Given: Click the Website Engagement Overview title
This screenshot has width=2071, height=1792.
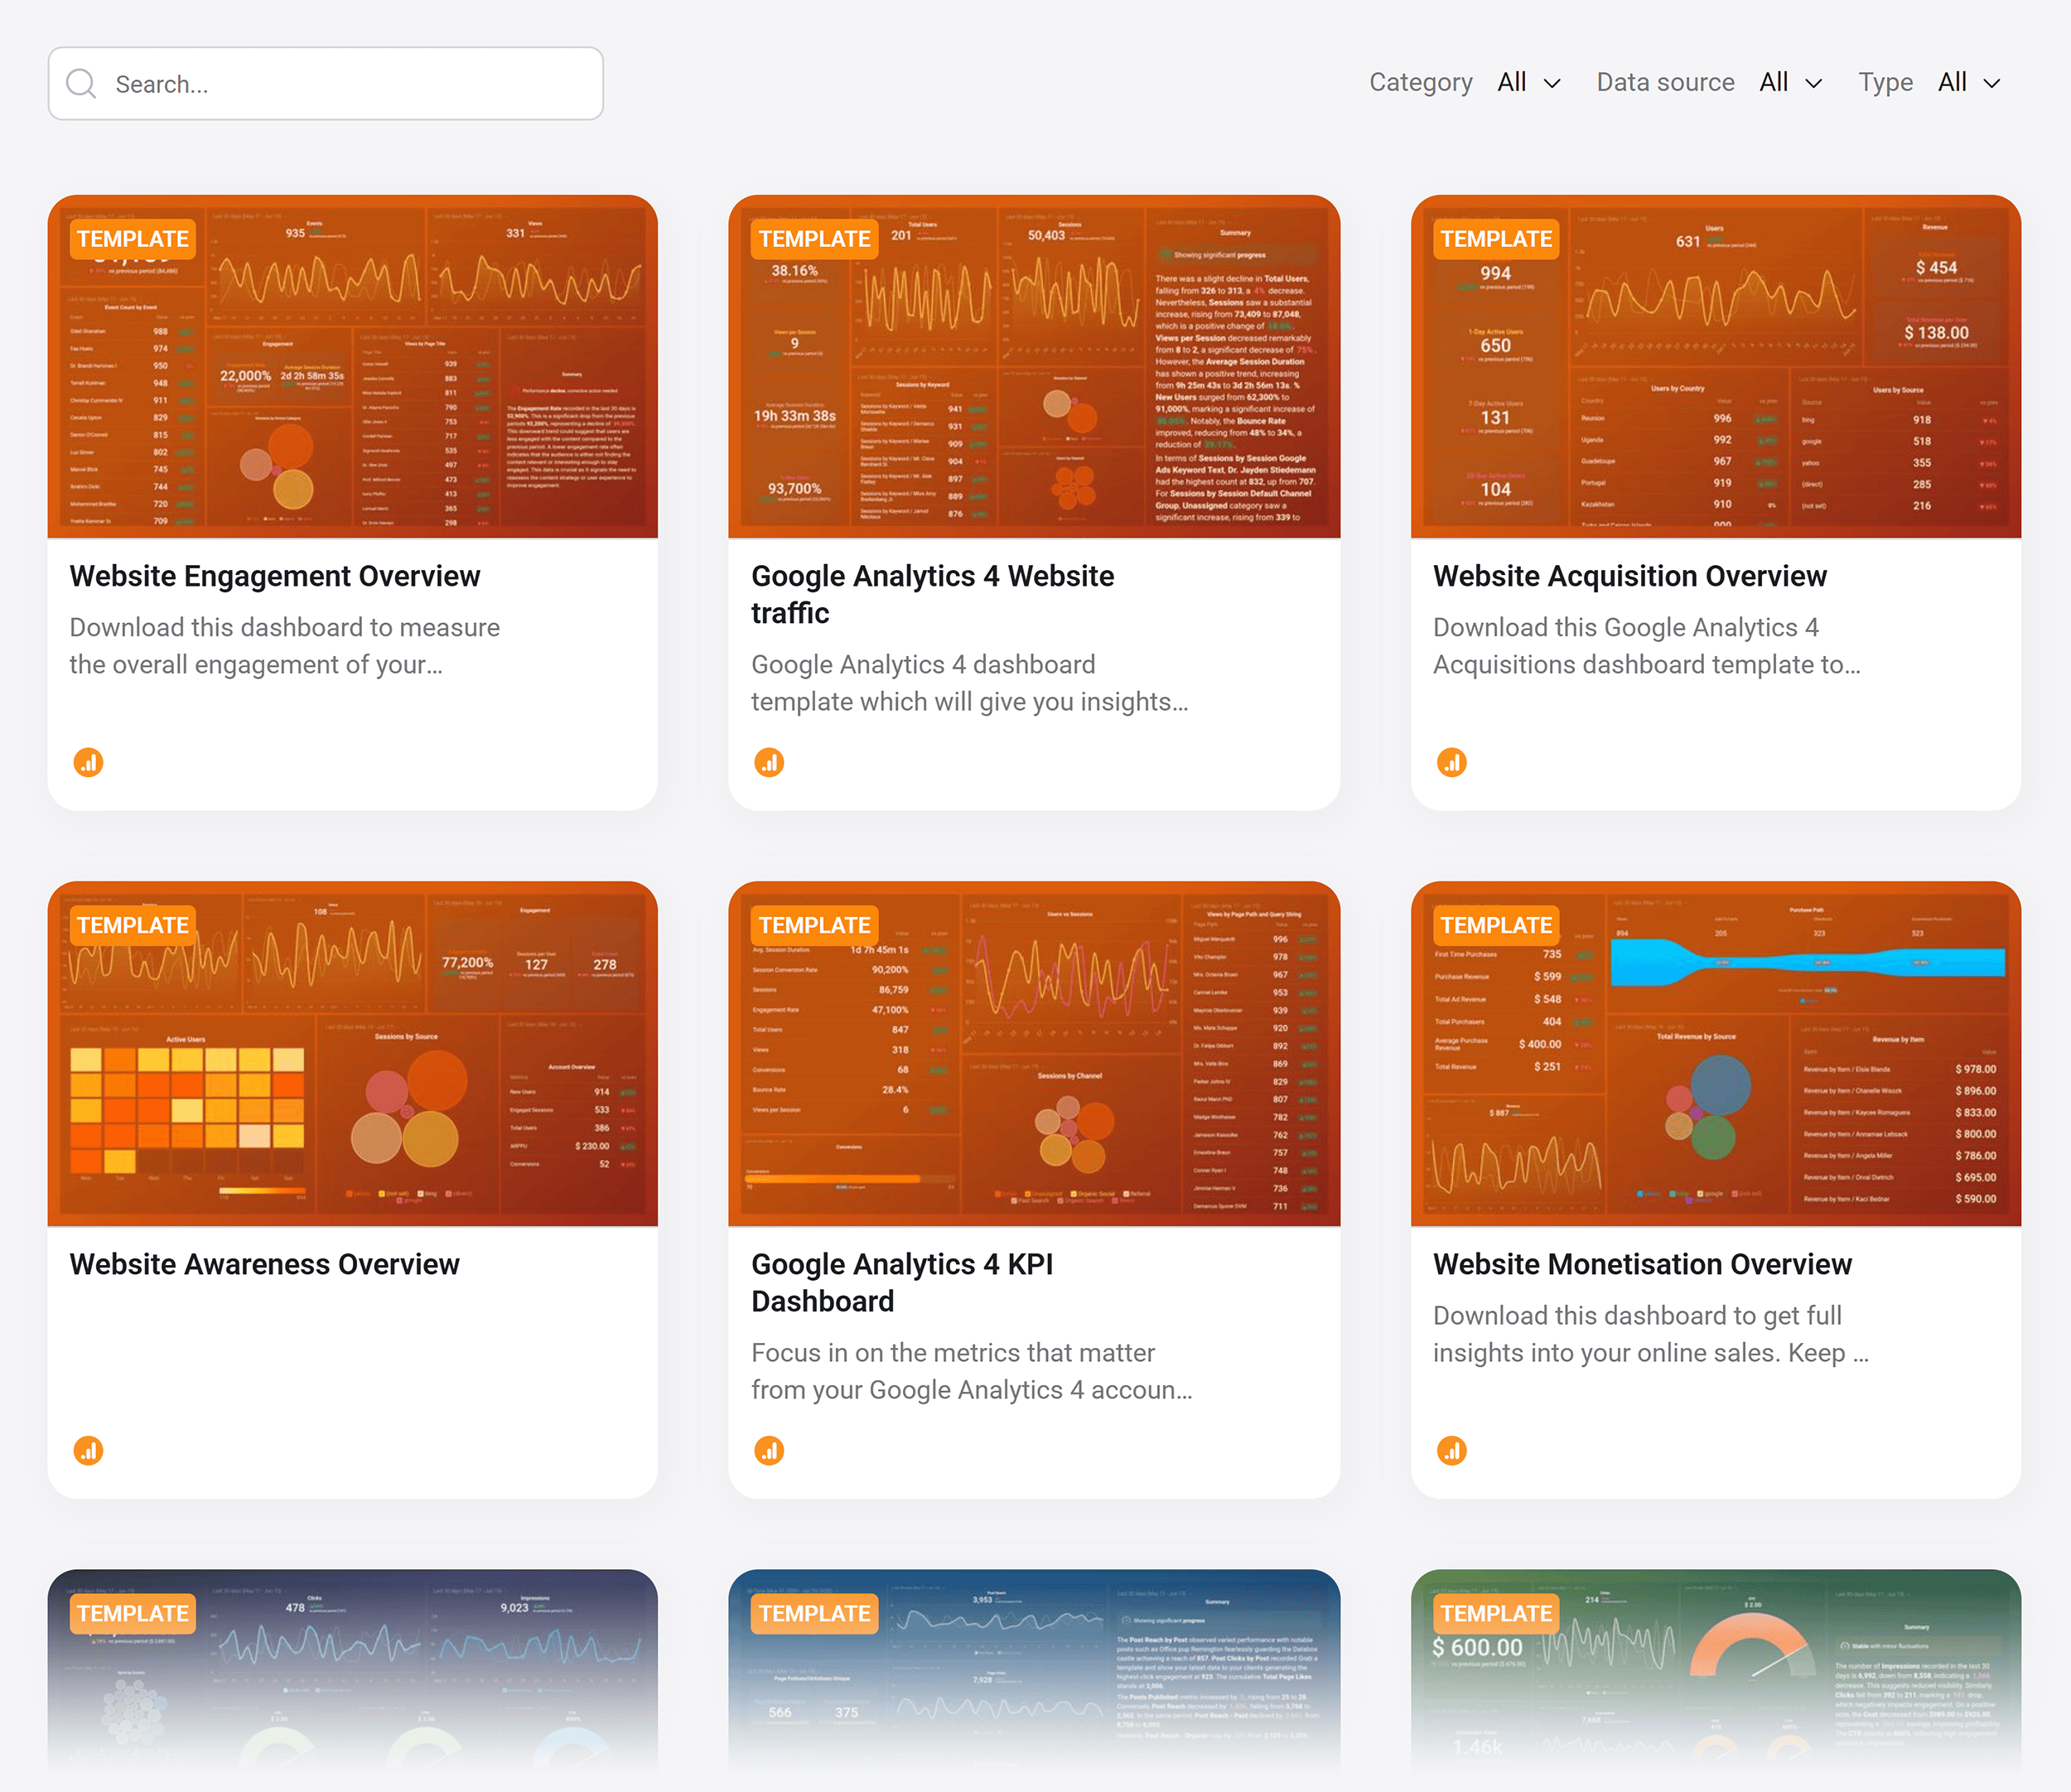Looking at the screenshot, I should point(275,576).
